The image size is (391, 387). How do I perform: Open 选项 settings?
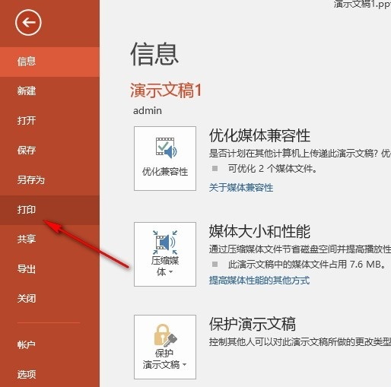[49, 374]
